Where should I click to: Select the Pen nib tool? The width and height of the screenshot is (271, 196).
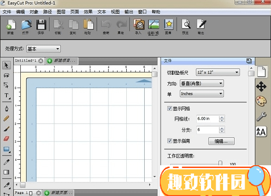click(x=6, y=109)
